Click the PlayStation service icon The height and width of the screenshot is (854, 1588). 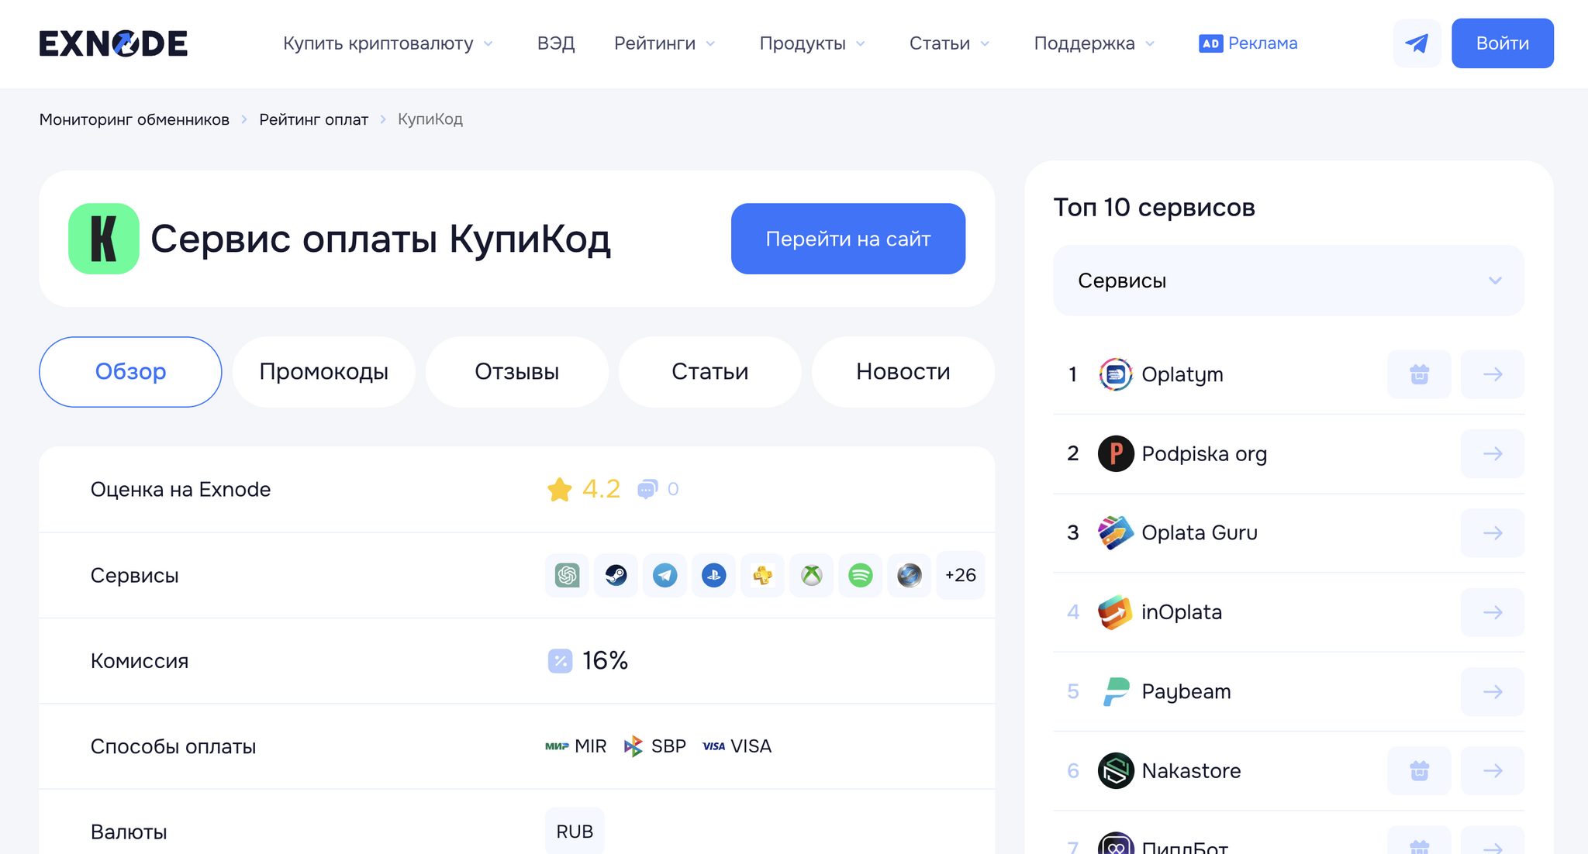pos(713,575)
